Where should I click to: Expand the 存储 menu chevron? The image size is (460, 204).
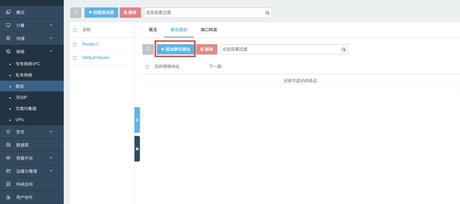point(51,38)
